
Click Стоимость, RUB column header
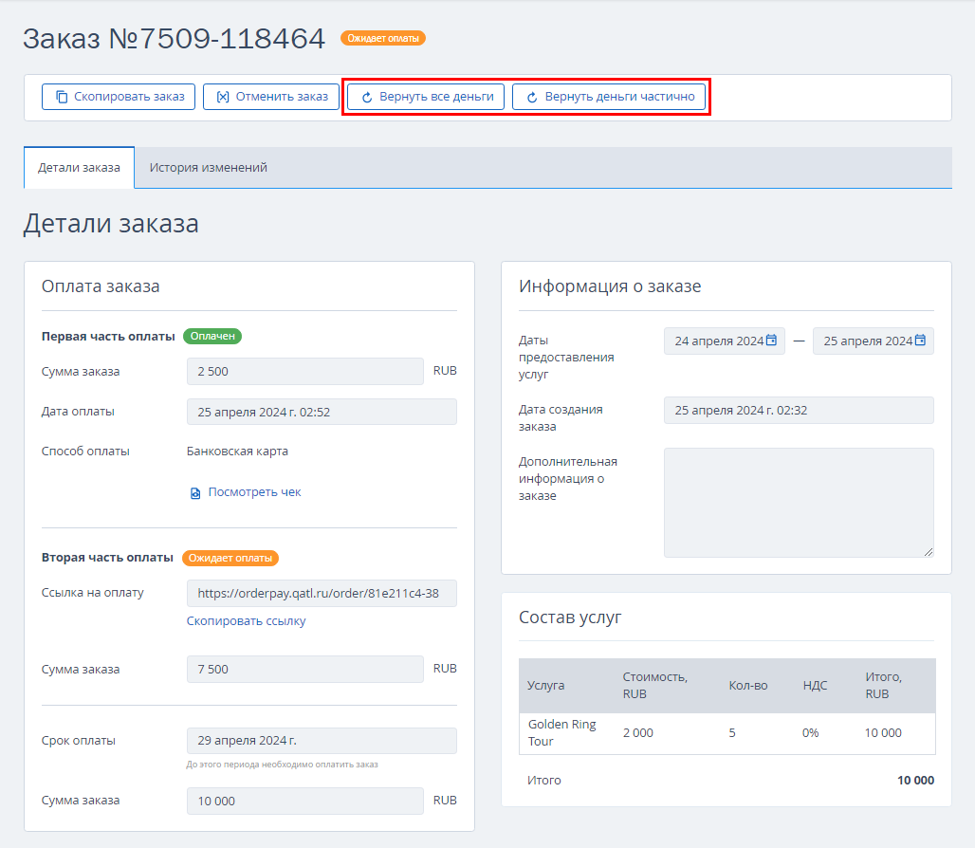click(654, 685)
